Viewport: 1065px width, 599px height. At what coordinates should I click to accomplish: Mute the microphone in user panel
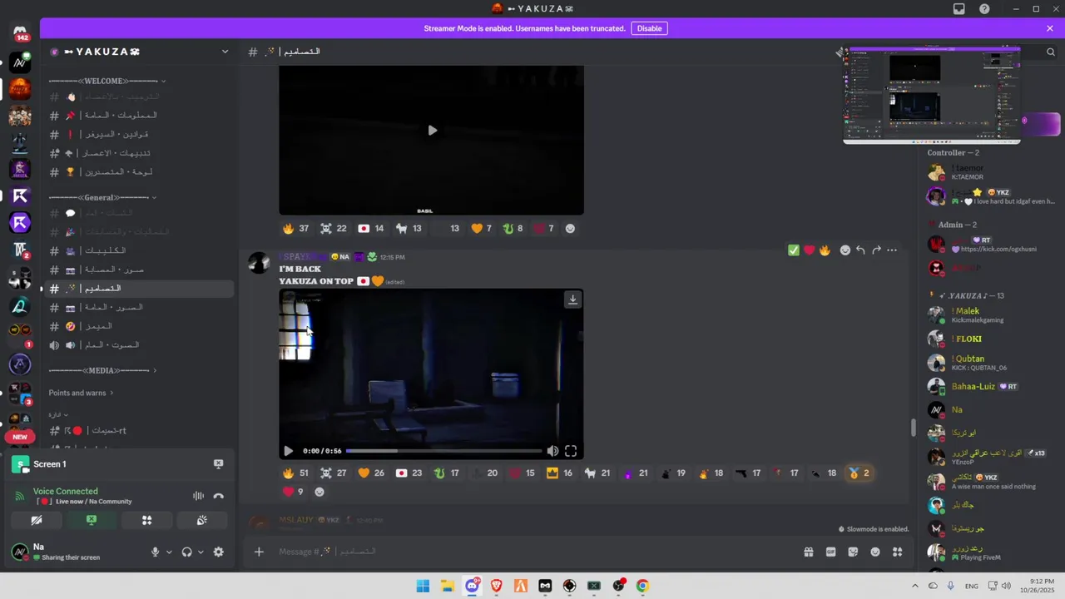[155, 552]
